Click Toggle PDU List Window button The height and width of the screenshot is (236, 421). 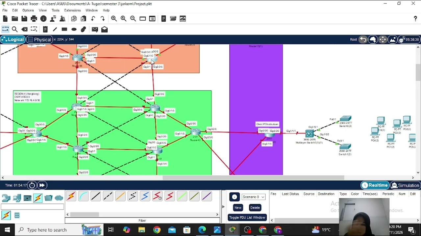247,217
